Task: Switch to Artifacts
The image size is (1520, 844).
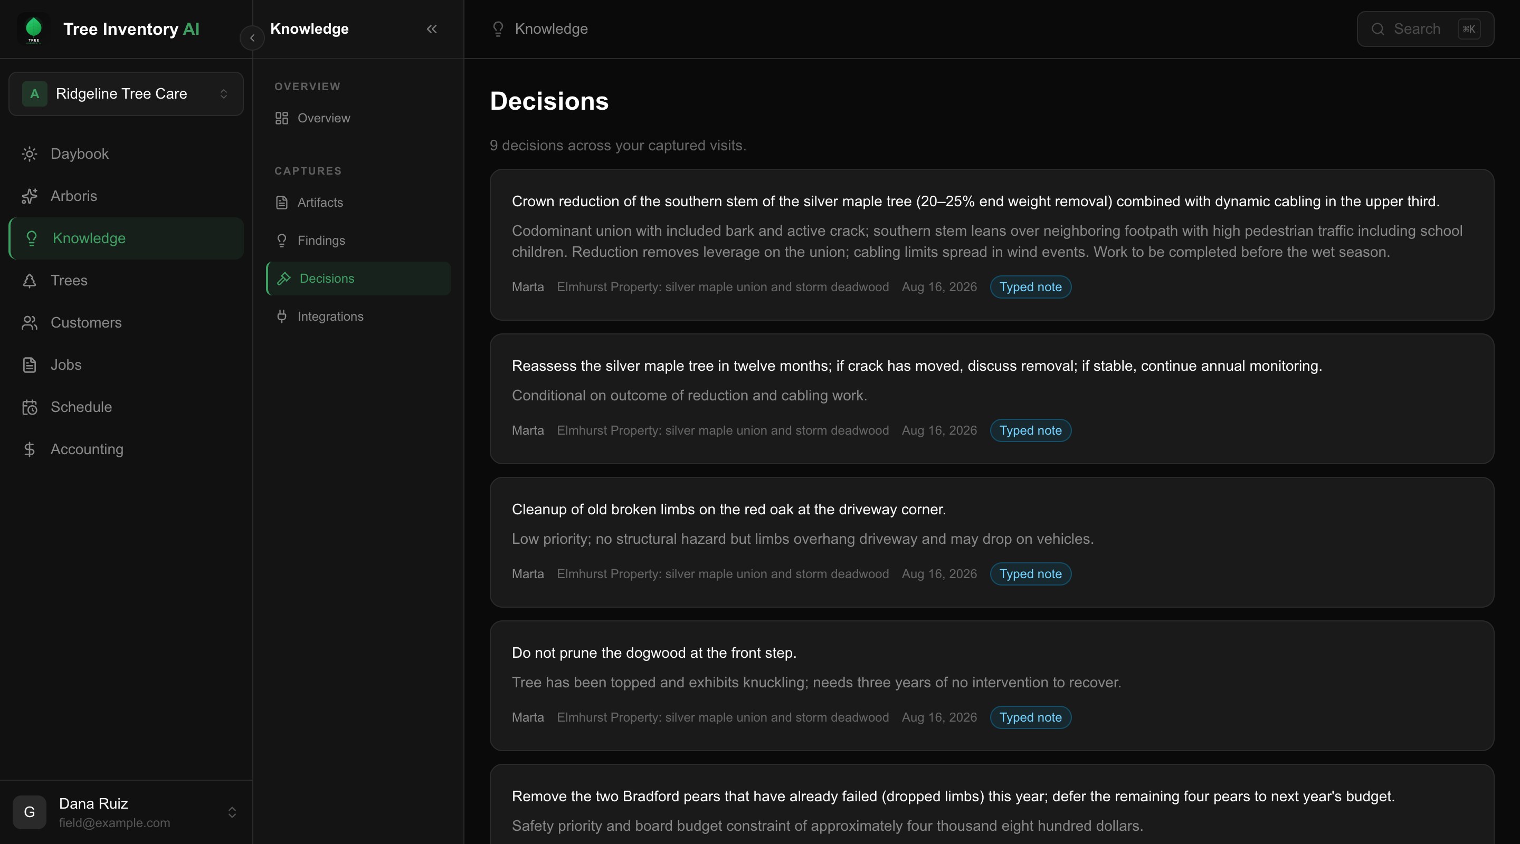Action: pos(358,203)
